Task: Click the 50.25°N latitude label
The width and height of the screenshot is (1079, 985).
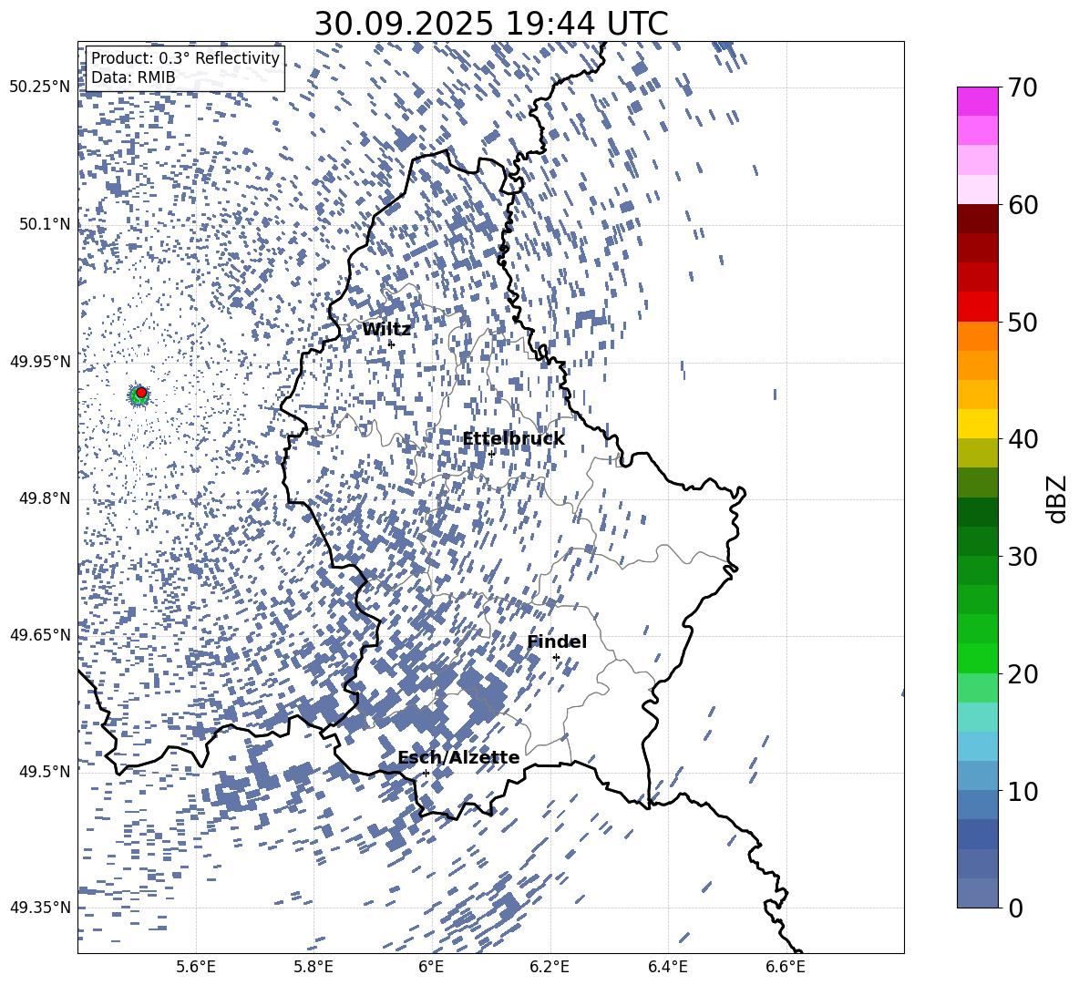Action: 40,87
